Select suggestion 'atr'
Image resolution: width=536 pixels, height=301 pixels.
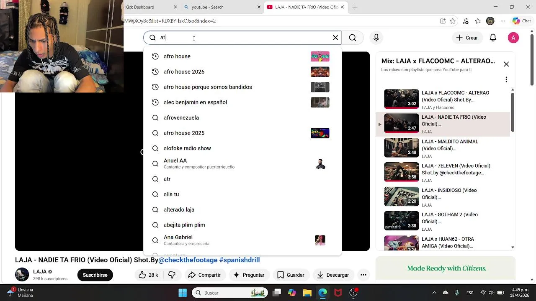(x=242, y=179)
